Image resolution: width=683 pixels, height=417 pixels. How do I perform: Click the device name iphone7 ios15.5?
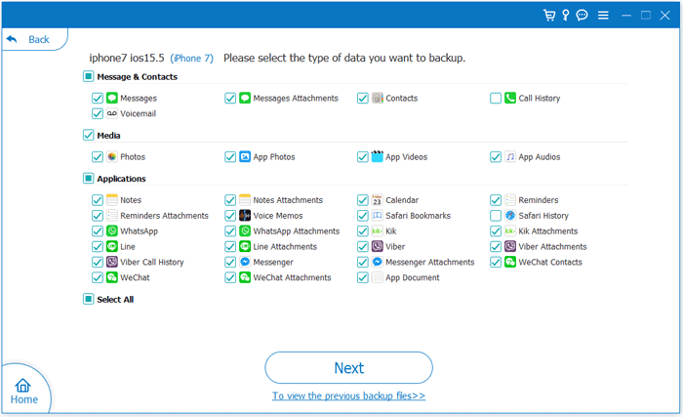(x=127, y=58)
